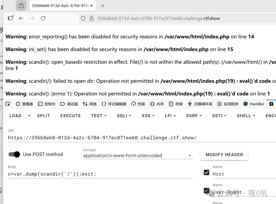
Task: Click the EXECUTE button
Action: click(71, 116)
